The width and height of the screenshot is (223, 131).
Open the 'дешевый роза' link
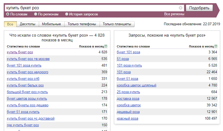(x=128, y=112)
